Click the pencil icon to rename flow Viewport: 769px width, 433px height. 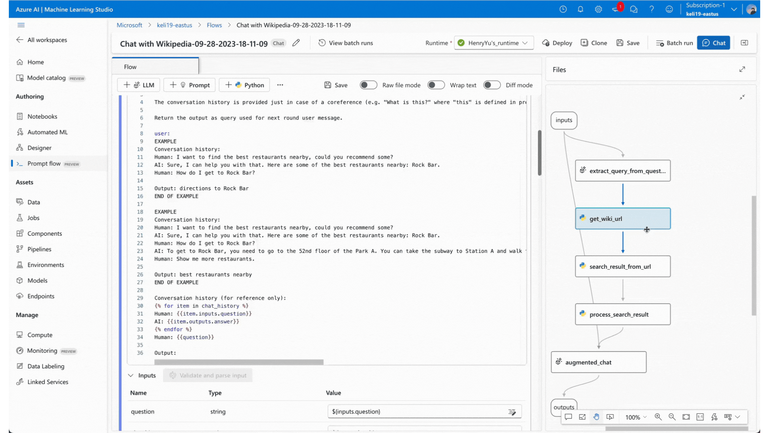[296, 43]
